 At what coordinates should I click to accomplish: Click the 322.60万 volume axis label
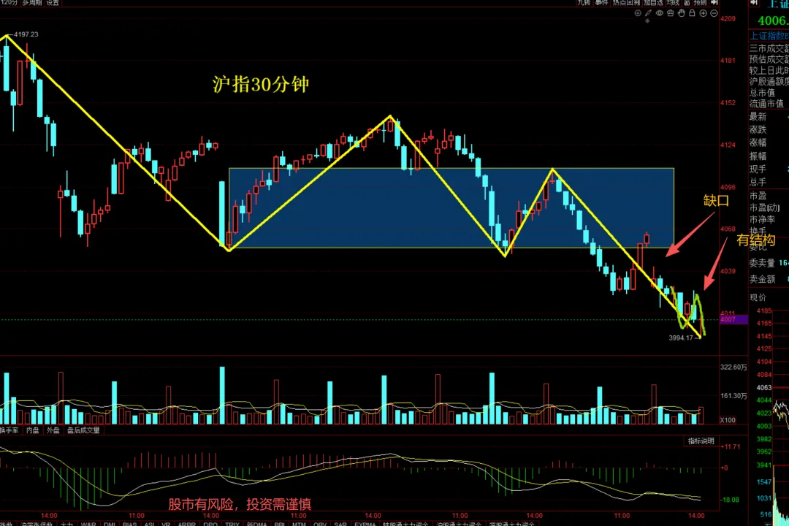(733, 367)
